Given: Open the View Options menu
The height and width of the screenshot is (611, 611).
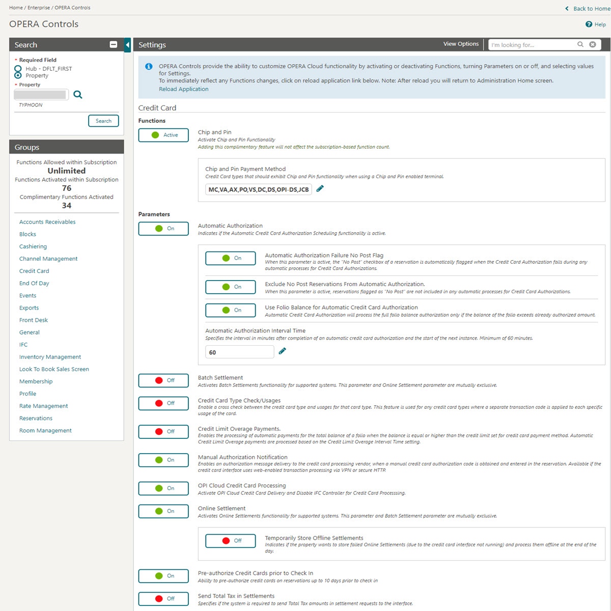Looking at the screenshot, I should (460, 44).
